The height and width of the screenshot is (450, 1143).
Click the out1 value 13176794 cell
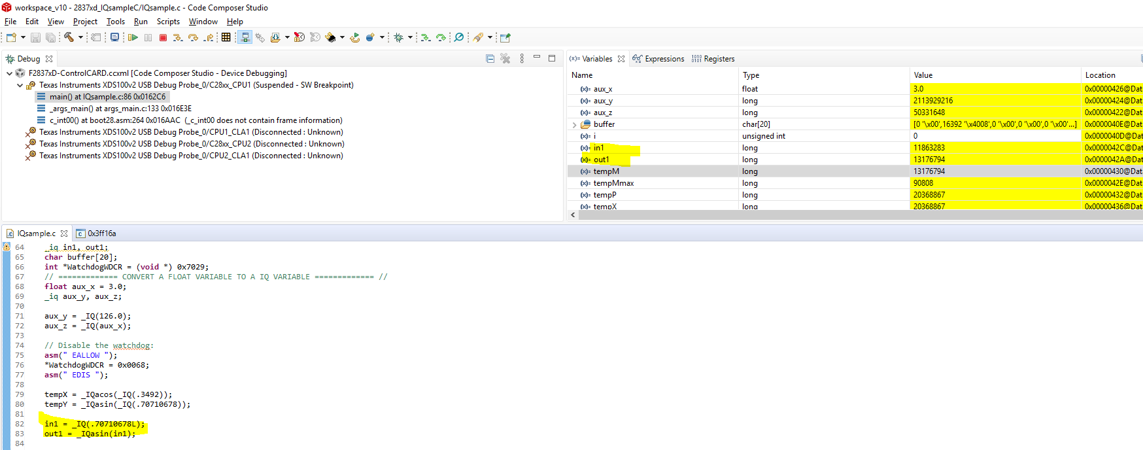click(995, 160)
